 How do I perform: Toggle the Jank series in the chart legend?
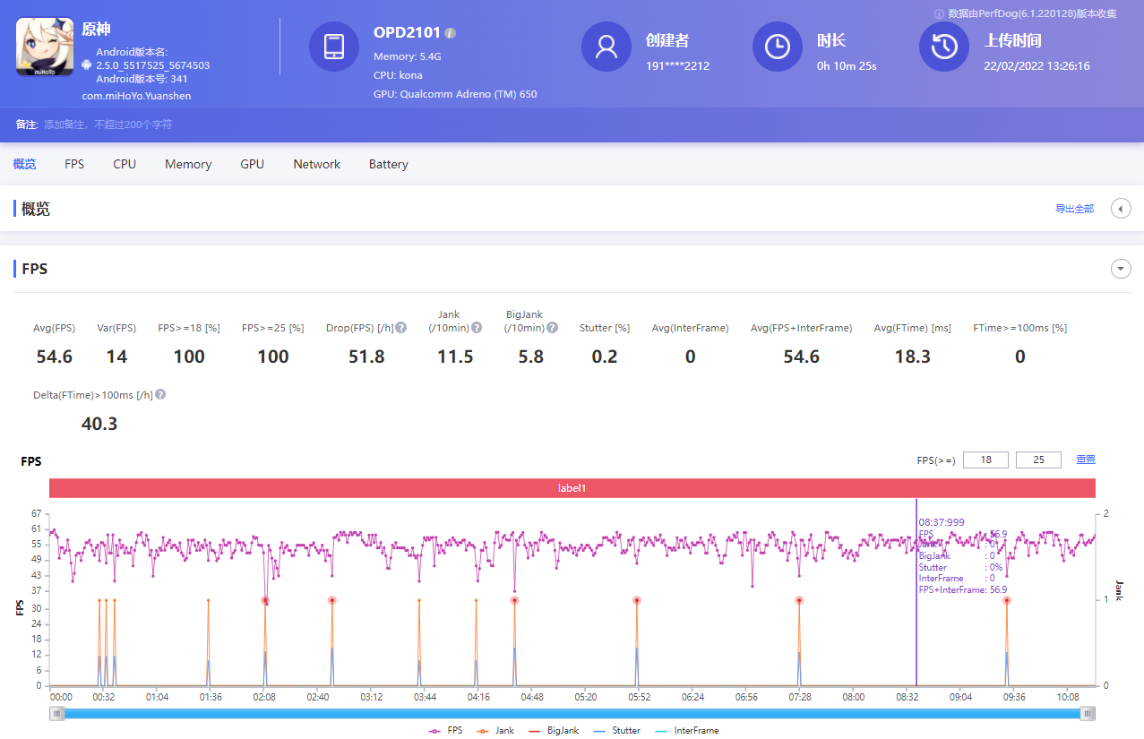click(x=495, y=731)
